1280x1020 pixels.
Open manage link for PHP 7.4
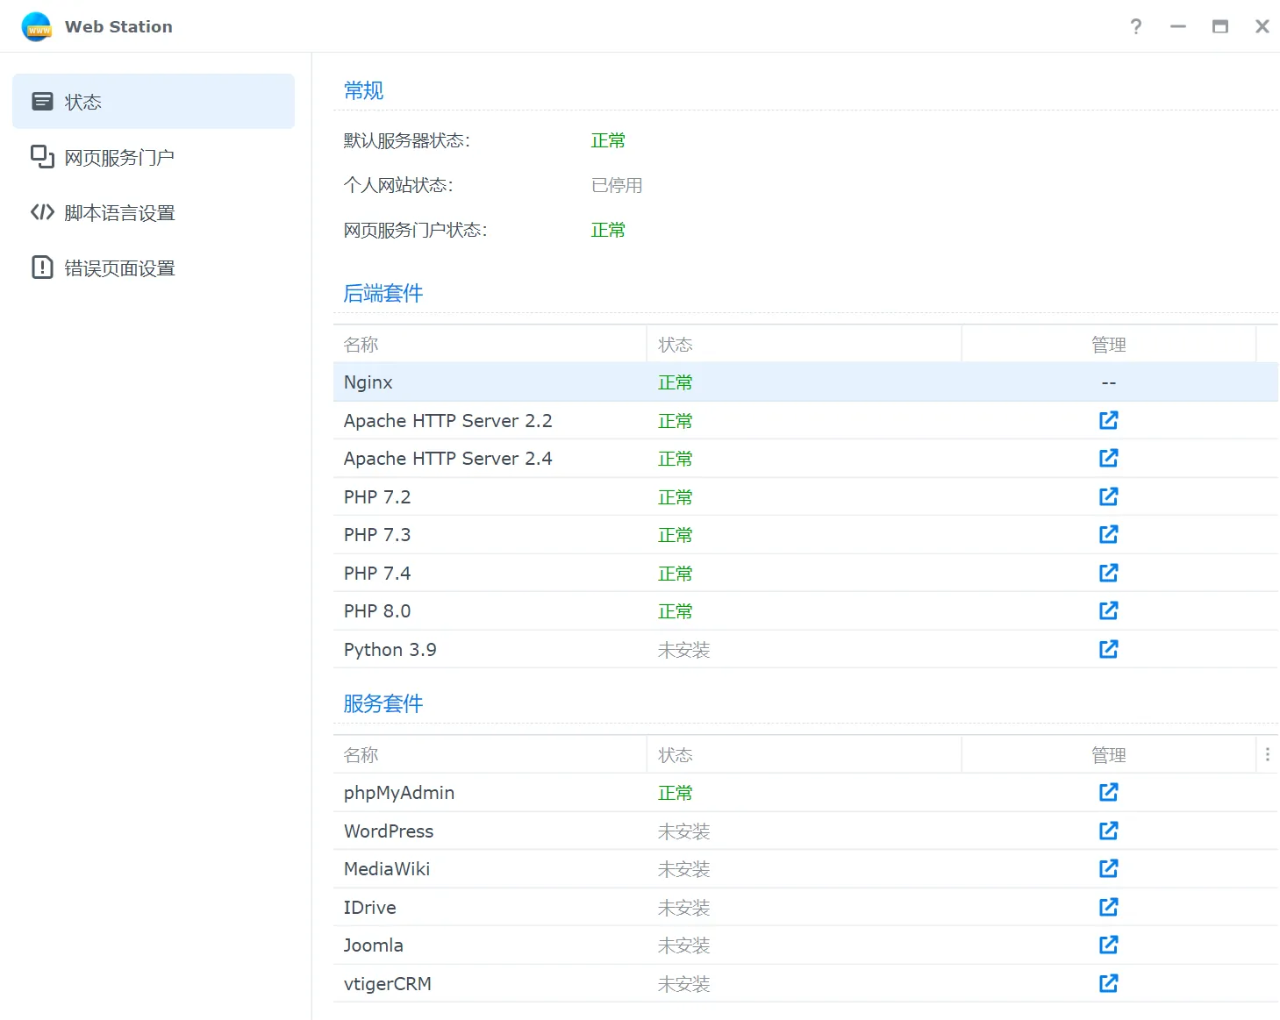[x=1108, y=573]
